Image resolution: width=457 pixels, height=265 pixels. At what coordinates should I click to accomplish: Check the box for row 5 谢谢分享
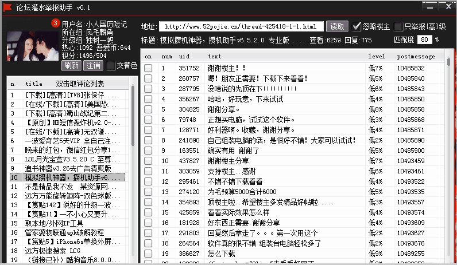coord(148,109)
